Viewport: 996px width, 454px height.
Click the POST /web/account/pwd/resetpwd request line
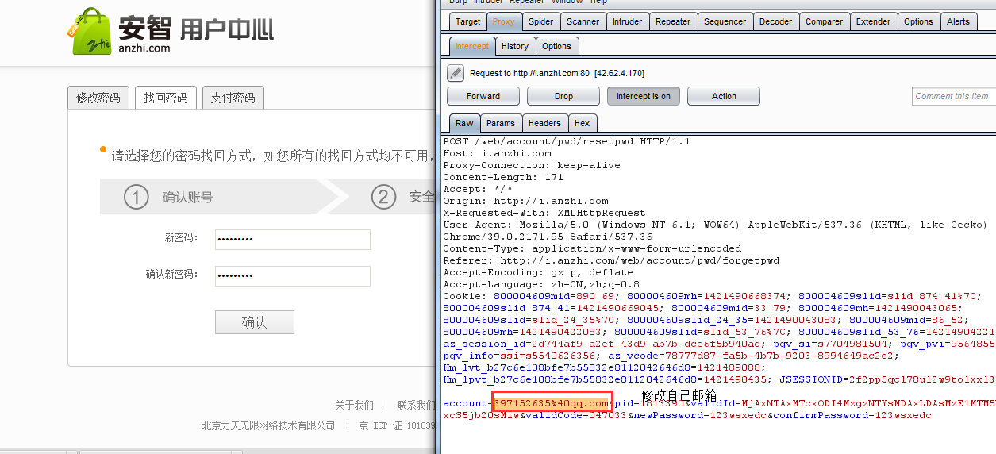click(x=567, y=141)
